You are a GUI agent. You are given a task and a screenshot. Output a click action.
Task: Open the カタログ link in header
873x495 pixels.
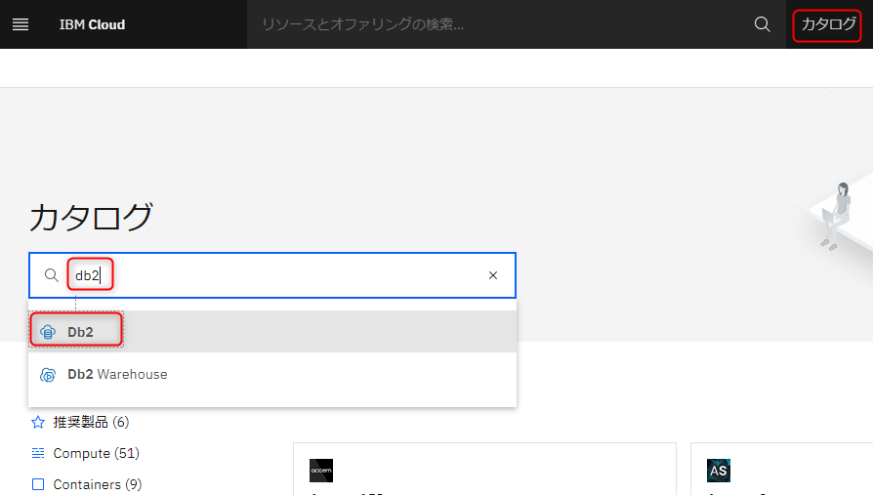(828, 24)
